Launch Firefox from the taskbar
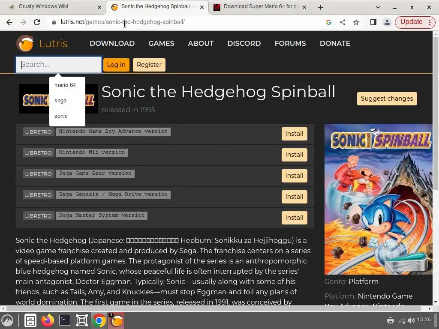439x329 pixels. [x=48, y=320]
